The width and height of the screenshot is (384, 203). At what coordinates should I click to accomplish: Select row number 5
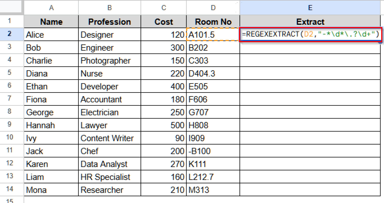pyautogui.click(x=11, y=73)
